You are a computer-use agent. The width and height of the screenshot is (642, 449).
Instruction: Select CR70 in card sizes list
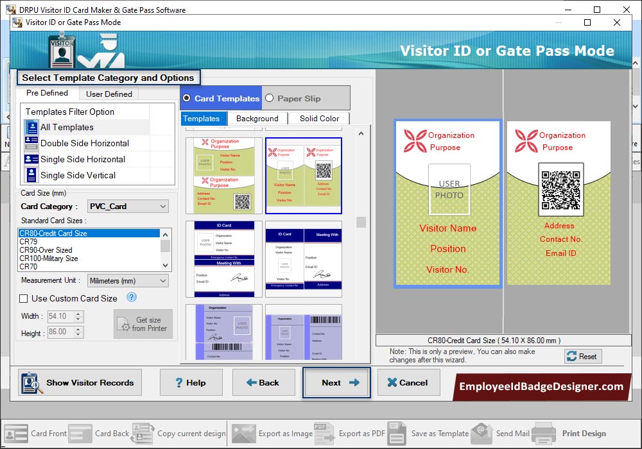tap(89, 267)
